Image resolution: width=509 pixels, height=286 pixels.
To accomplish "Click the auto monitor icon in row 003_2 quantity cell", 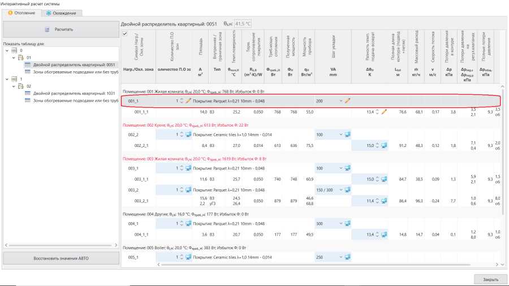I will pyautogui.click(x=188, y=190).
